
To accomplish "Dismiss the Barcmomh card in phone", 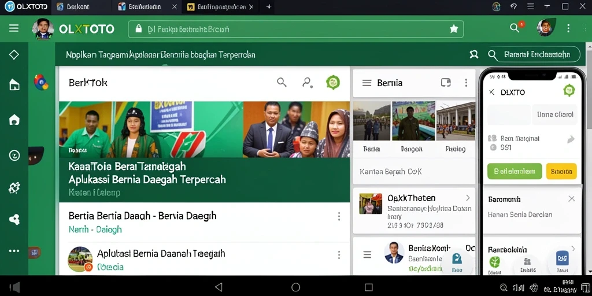I will pos(572,199).
